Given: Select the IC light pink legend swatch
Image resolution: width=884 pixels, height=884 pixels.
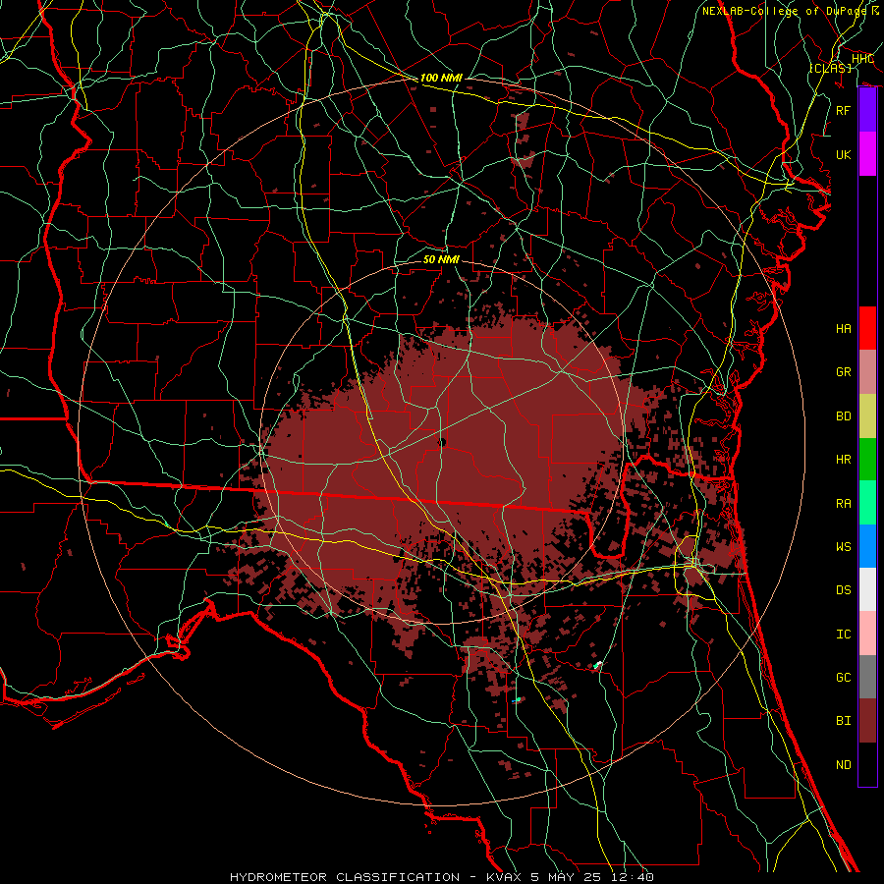Looking at the screenshot, I should pos(867,634).
